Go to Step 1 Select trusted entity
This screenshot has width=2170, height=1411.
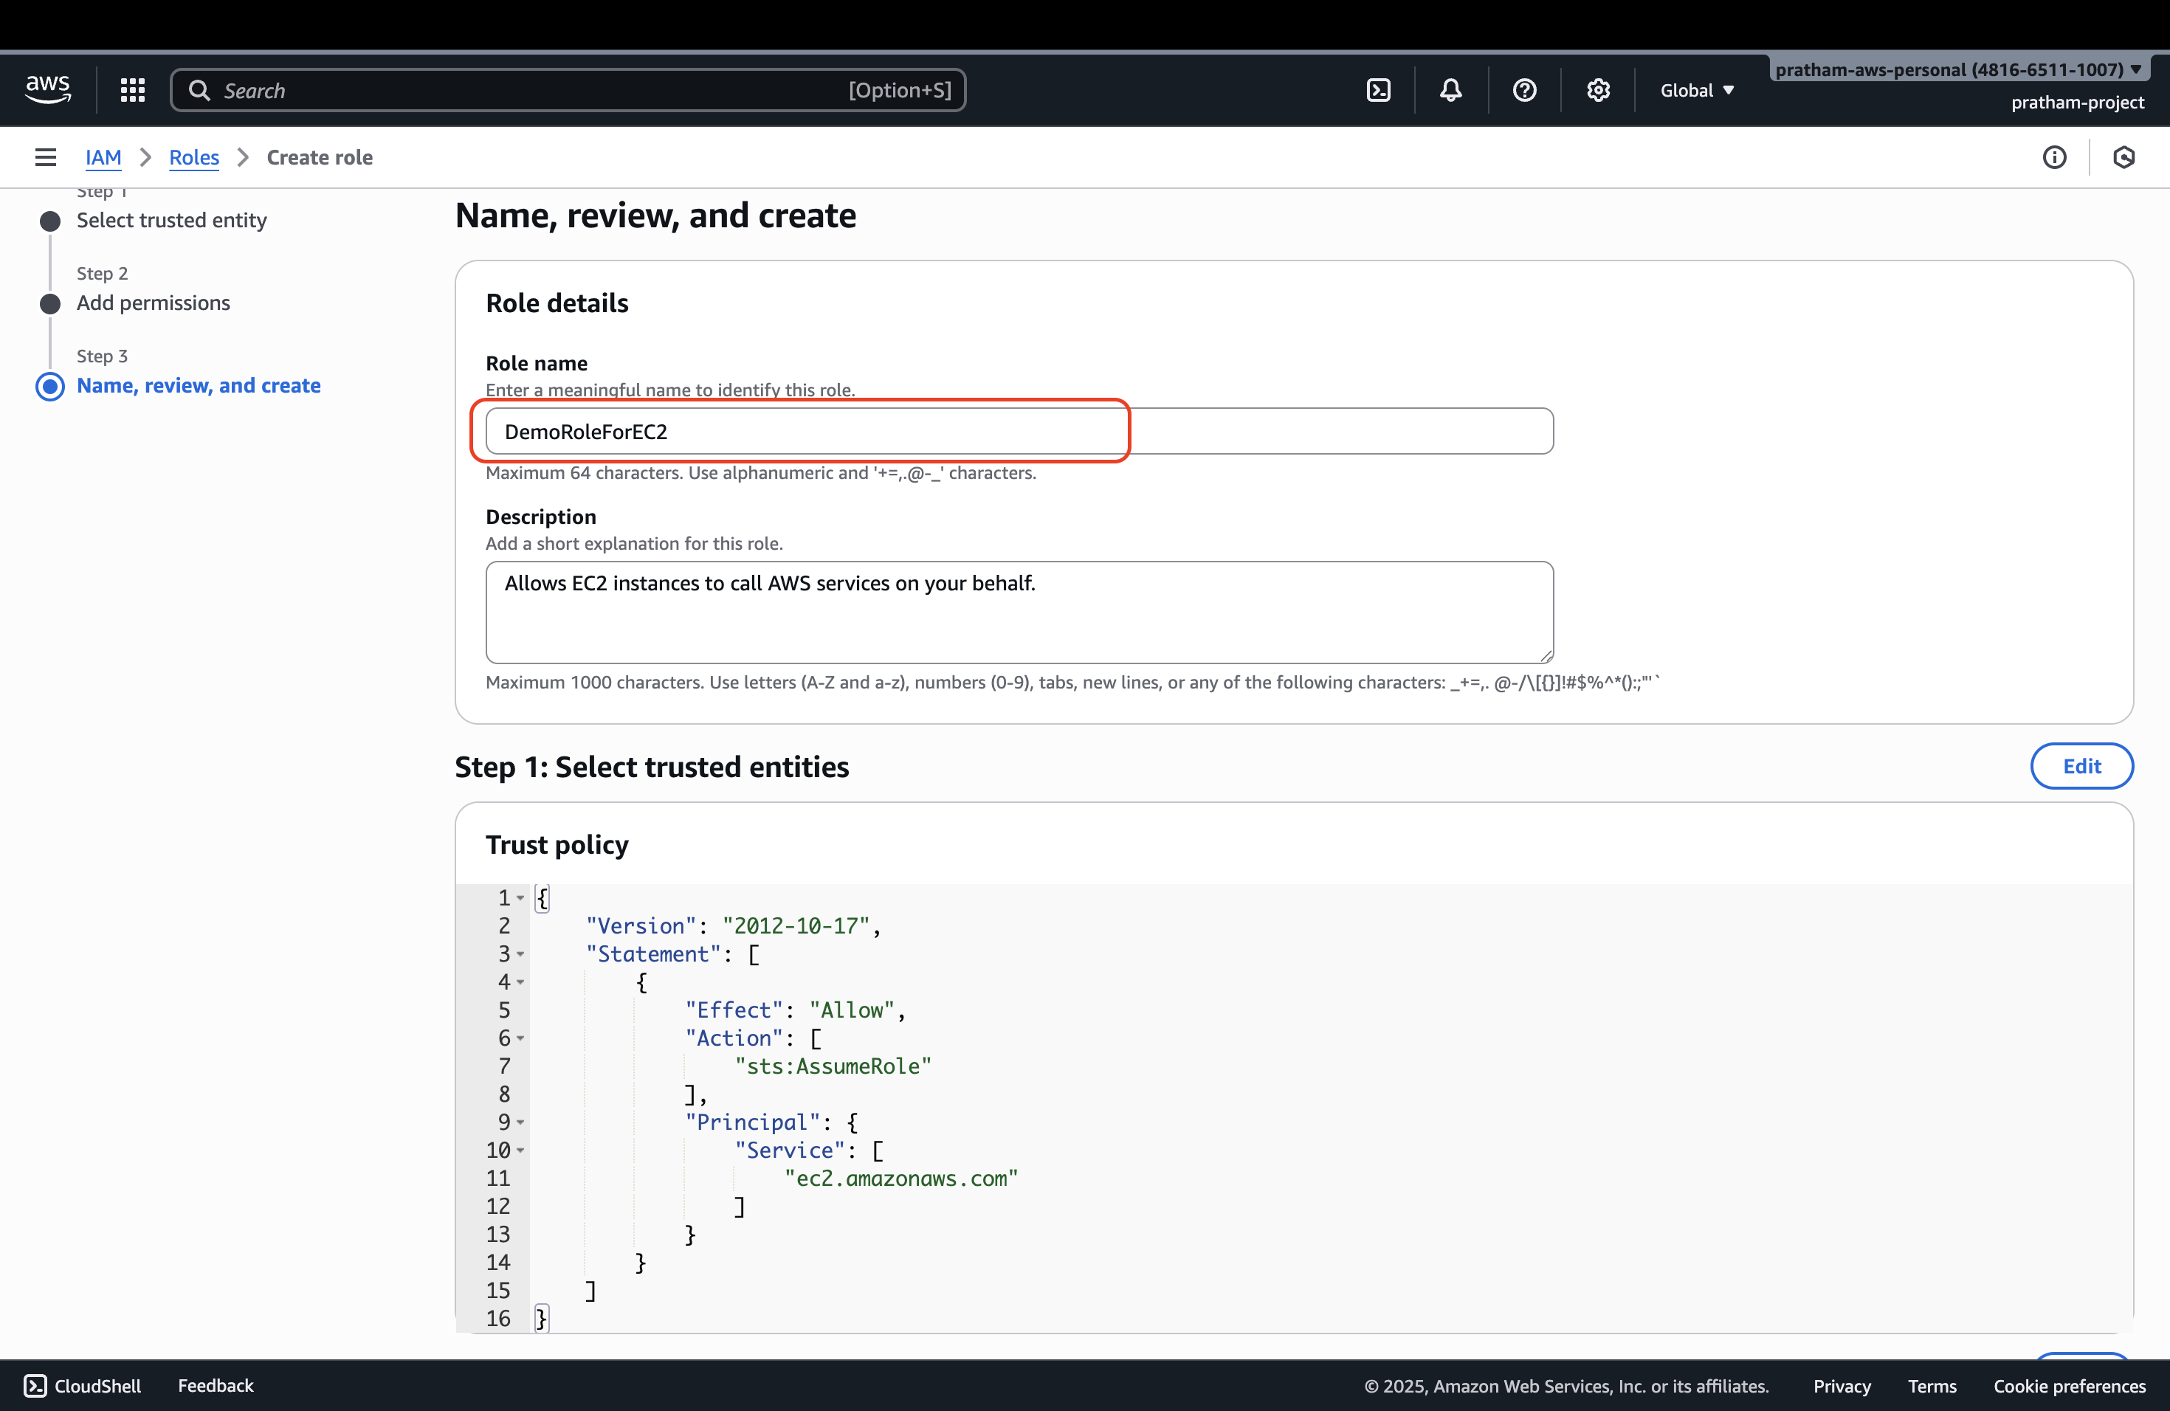[171, 221]
